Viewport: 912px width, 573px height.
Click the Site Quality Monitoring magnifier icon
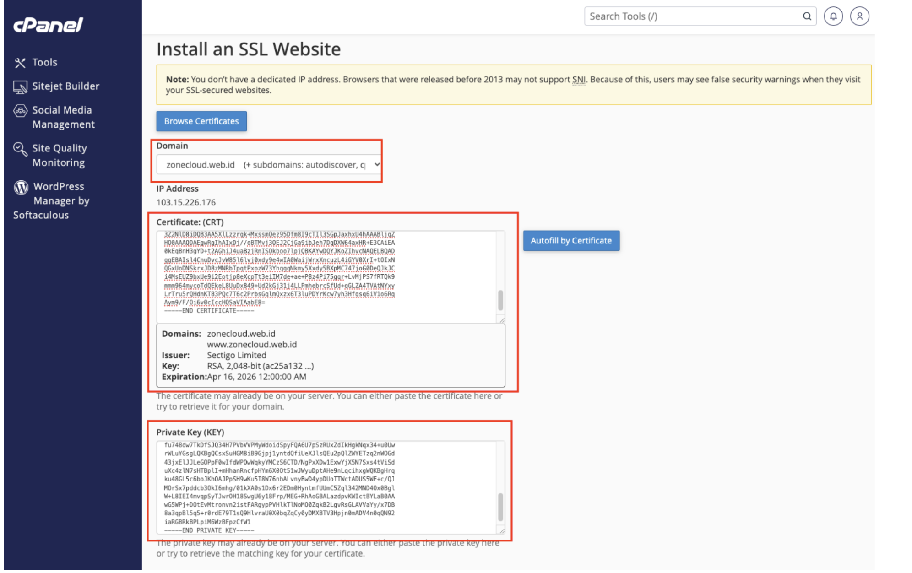(x=20, y=149)
